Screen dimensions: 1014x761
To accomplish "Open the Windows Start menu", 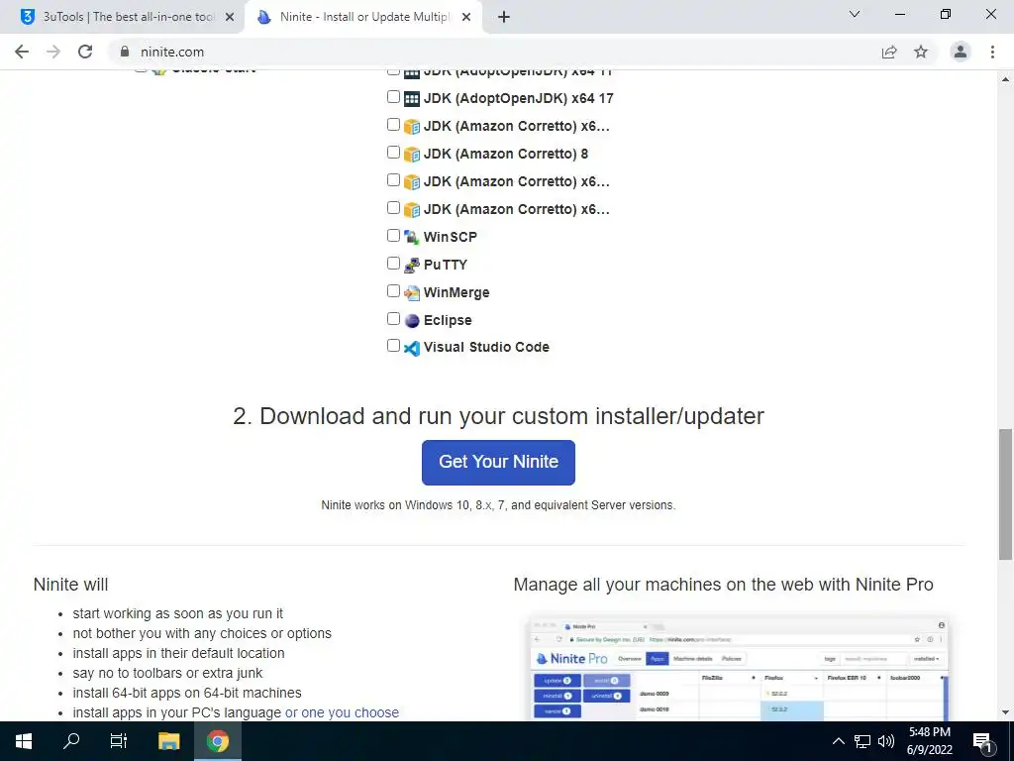I will click(24, 741).
